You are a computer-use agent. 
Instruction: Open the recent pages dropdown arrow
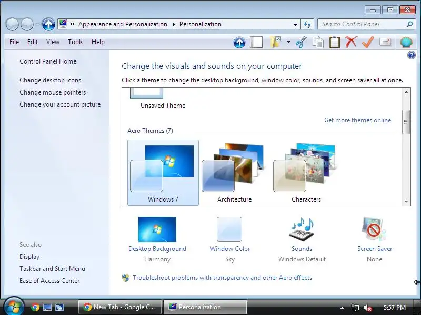37,24
